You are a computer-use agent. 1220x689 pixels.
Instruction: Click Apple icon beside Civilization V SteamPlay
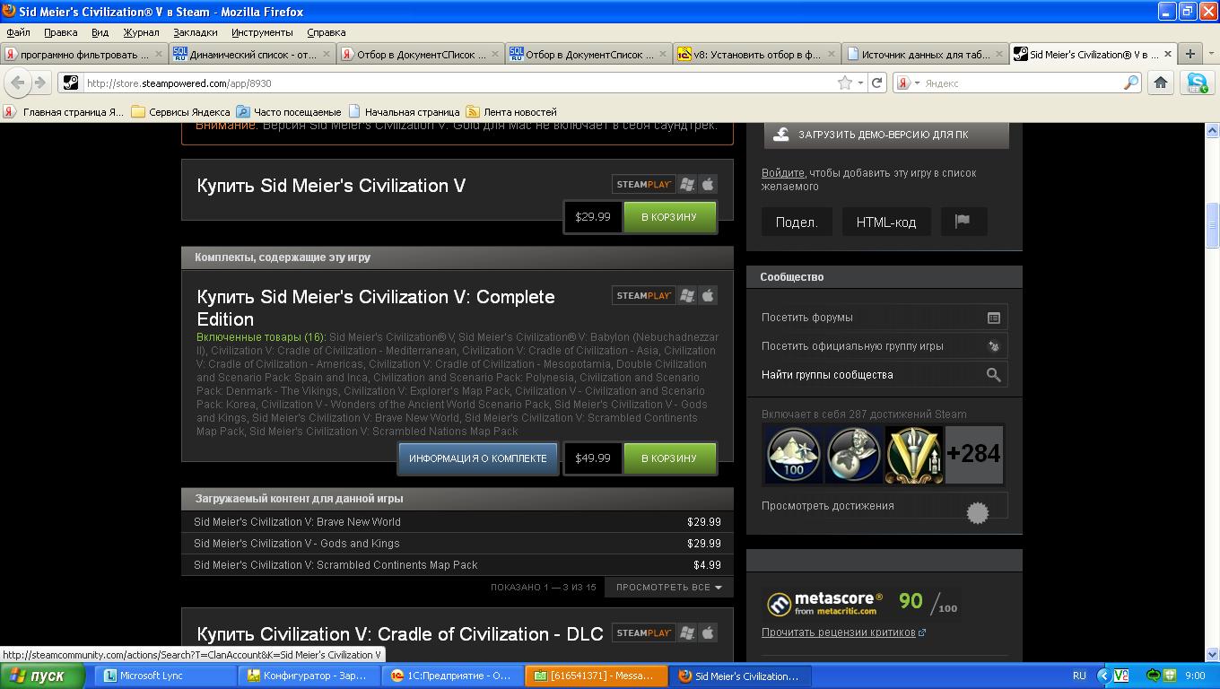pos(708,184)
